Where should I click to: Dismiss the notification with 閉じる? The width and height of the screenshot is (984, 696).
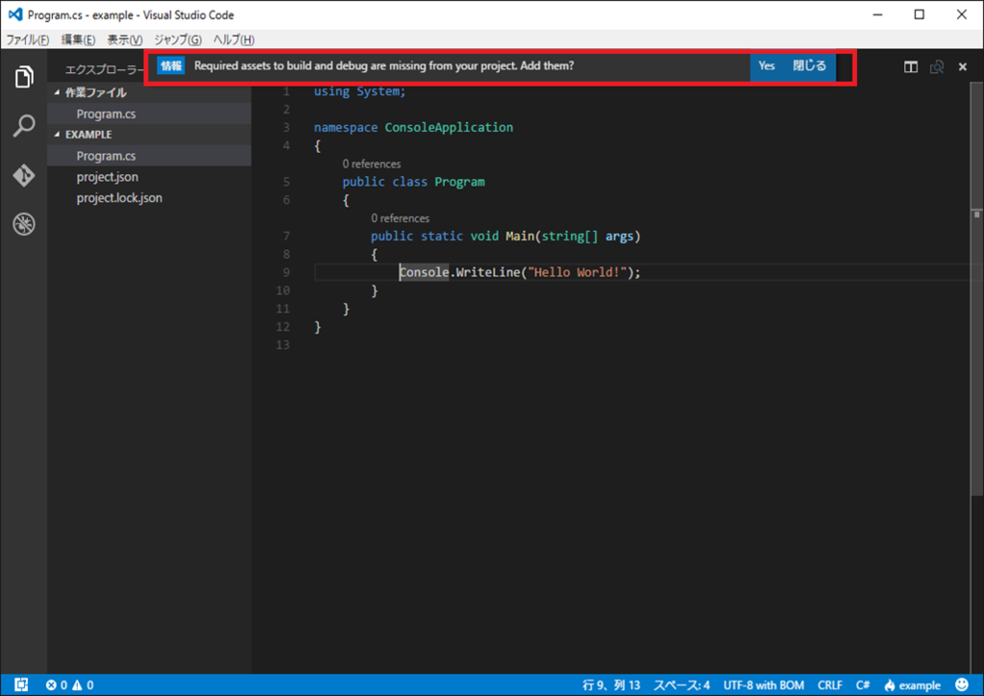click(x=809, y=66)
